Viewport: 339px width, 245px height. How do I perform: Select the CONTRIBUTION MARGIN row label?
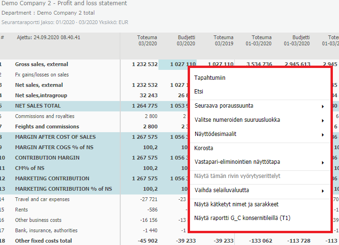(46, 158)
